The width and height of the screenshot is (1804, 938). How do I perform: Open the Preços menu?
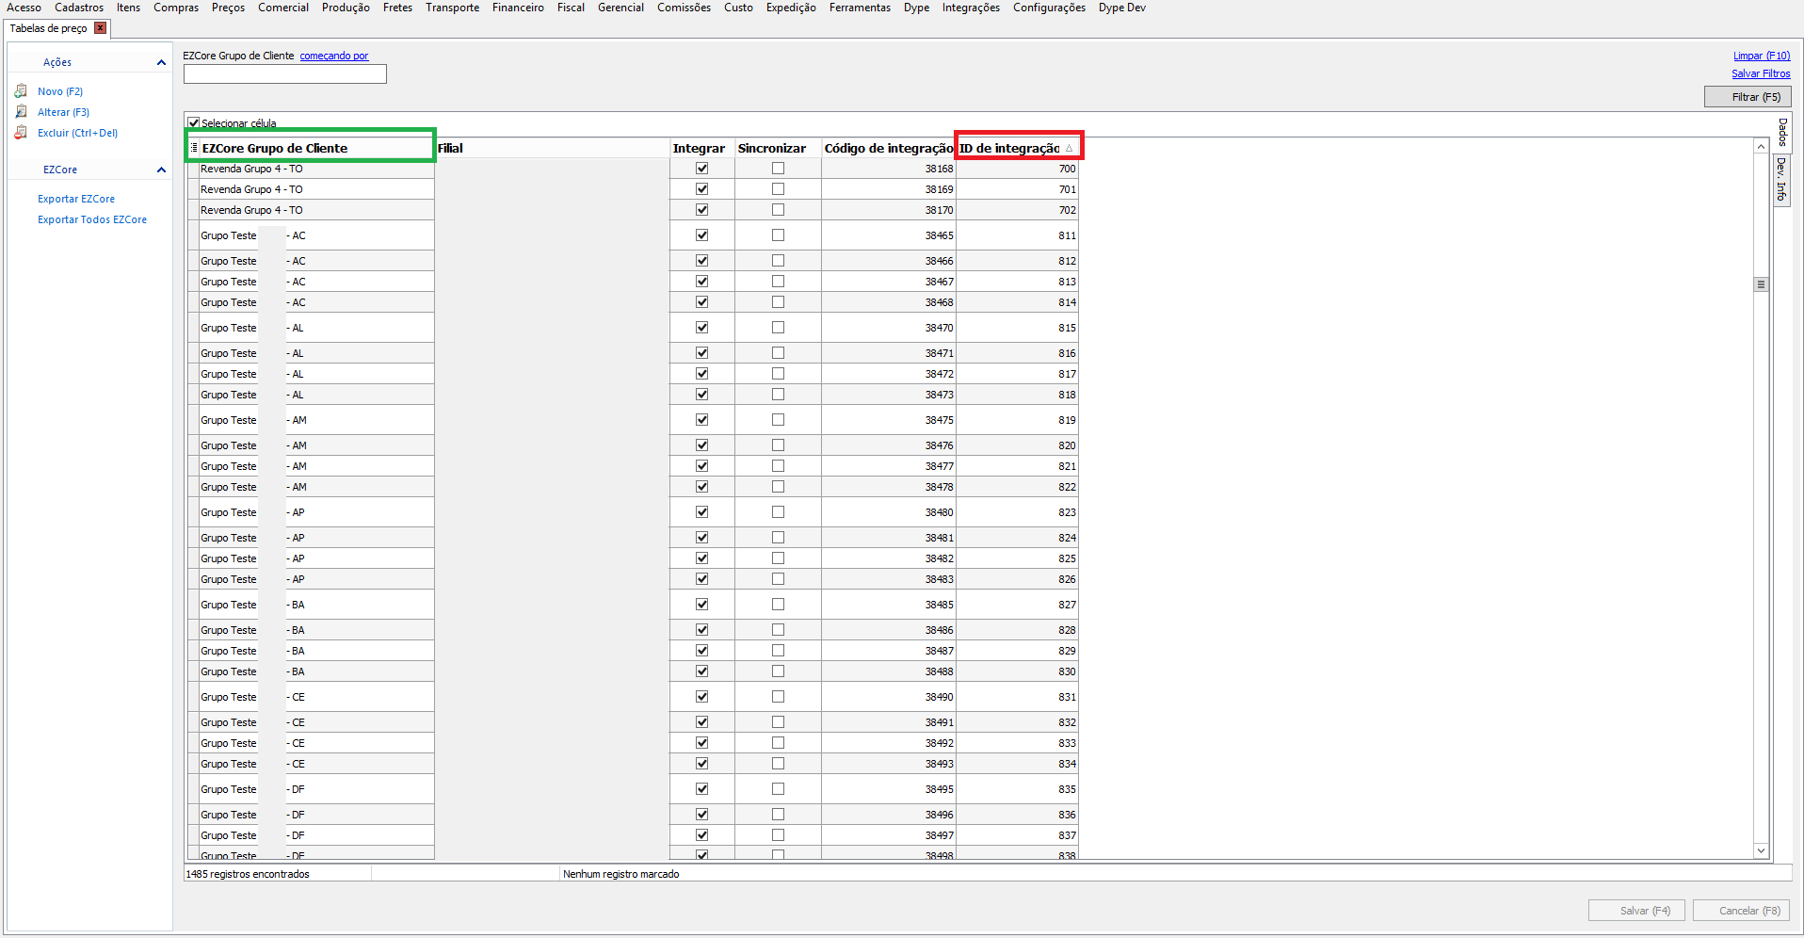(x=228, y=8)
